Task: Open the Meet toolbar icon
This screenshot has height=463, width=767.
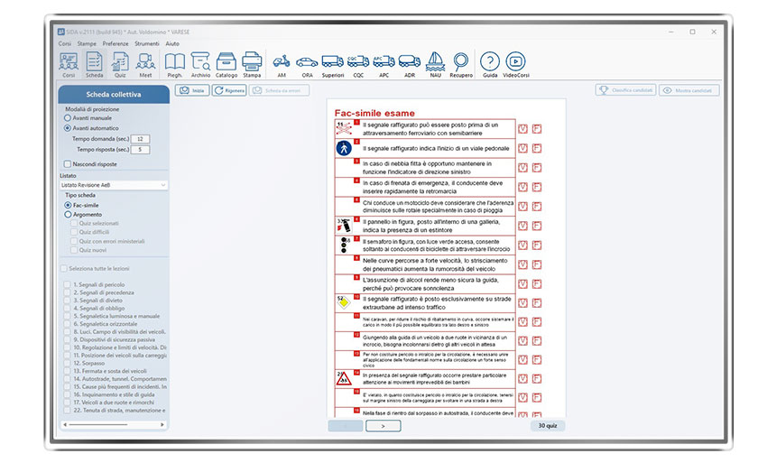Action: point(144,64)
